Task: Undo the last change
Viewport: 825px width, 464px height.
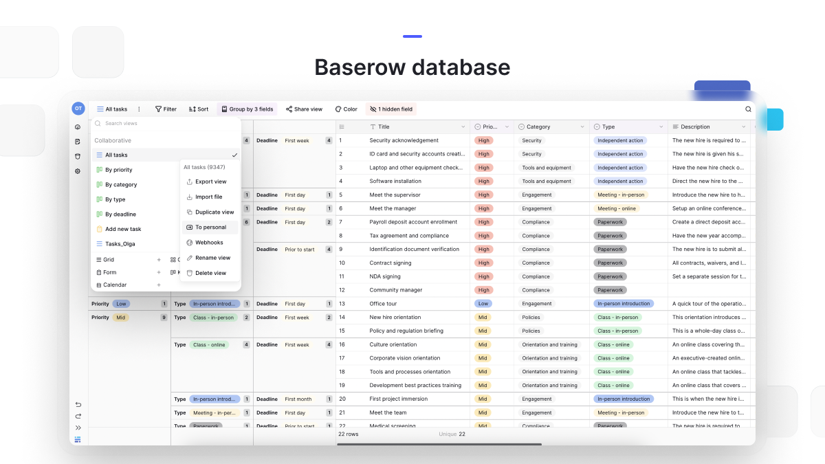Action: 78,405
